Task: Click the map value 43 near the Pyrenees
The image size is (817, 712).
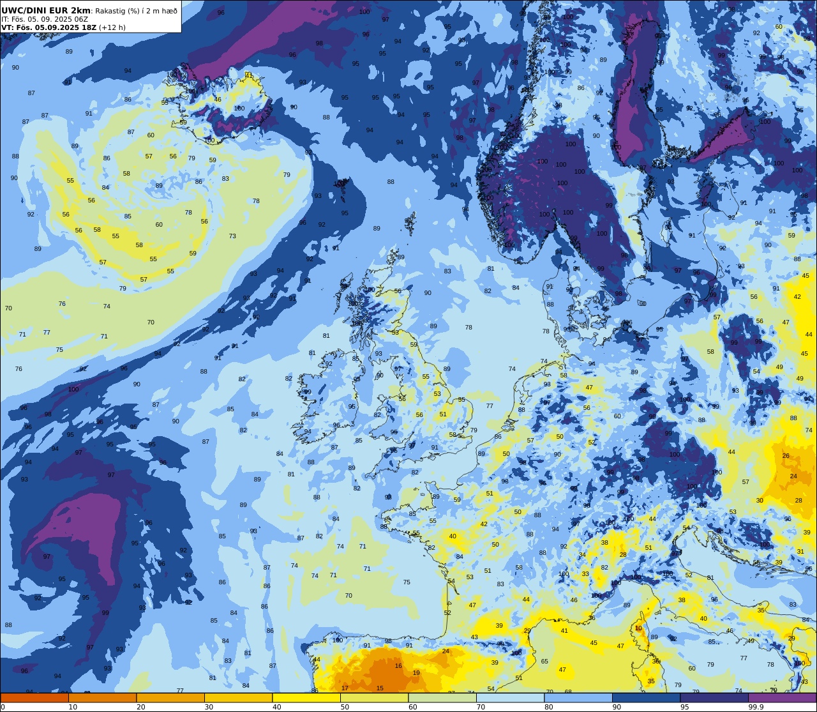Action: coord(474,637)
